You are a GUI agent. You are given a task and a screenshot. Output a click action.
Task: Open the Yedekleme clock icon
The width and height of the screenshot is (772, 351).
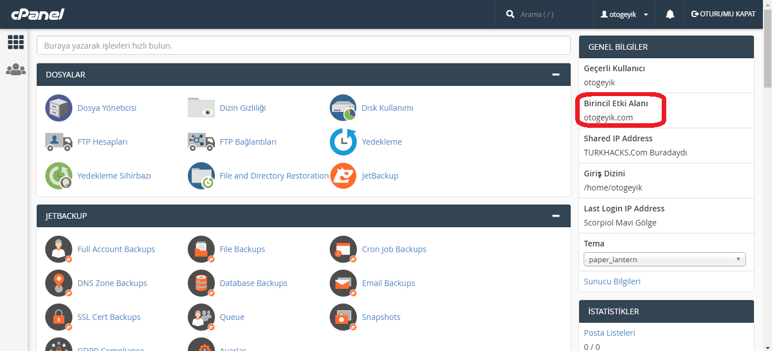343,142
